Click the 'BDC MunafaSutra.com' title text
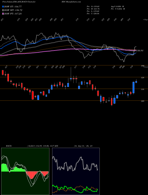 71,2
